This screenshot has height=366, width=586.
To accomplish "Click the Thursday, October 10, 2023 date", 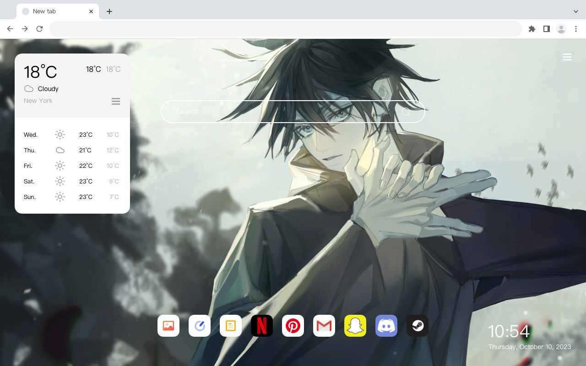I will click(530, 347).
